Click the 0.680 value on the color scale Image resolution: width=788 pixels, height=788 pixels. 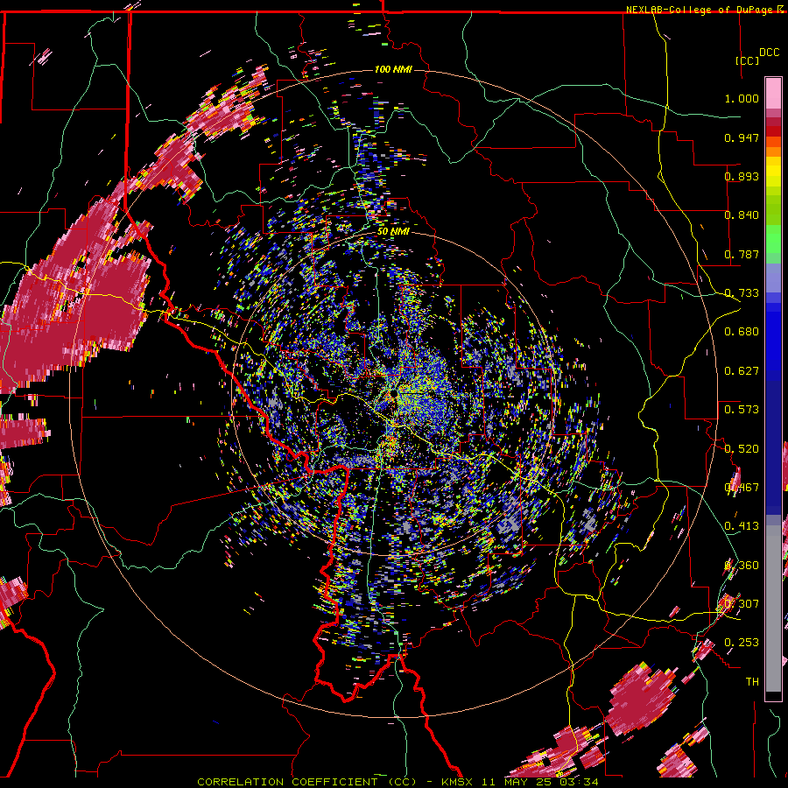tap(742, 332)
